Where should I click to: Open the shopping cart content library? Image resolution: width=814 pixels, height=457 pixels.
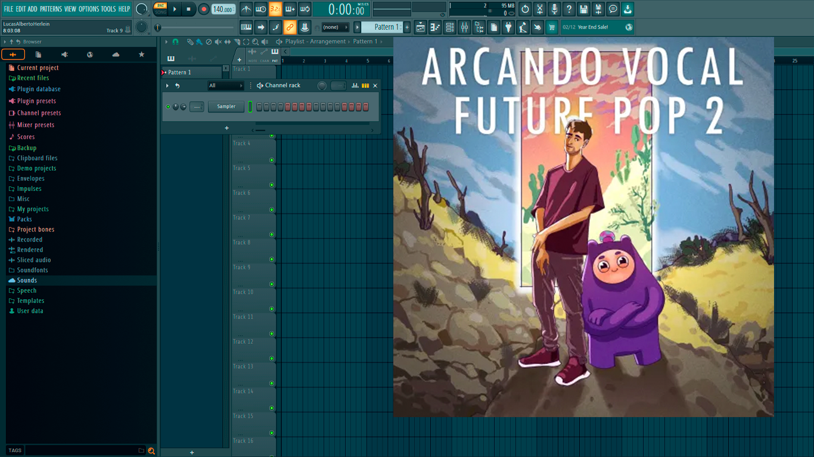point(552,27)
